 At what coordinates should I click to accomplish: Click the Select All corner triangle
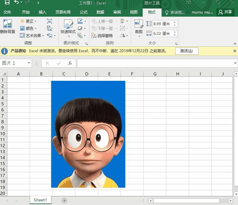tap(4, 74)
